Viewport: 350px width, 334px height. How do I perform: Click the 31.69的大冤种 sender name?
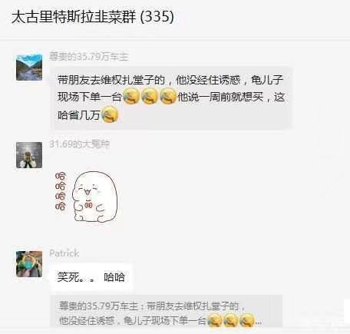80,144
